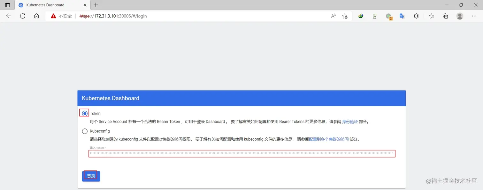Open a new browser tab
This screenshot has width=483, height=190.
[x=96, y=5]
